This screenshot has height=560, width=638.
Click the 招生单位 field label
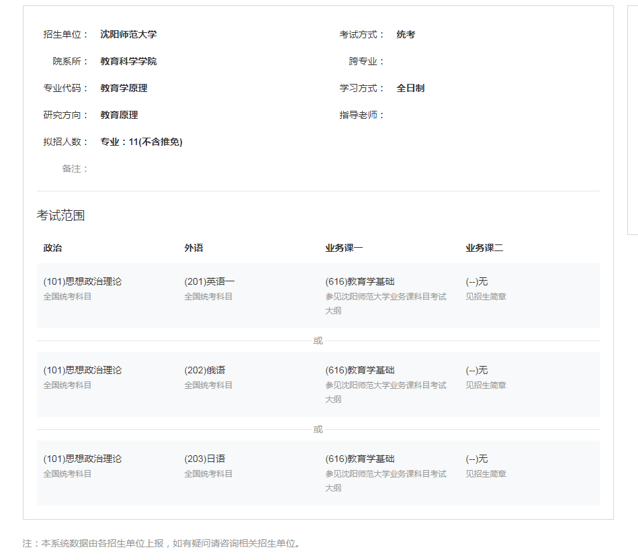65,34
